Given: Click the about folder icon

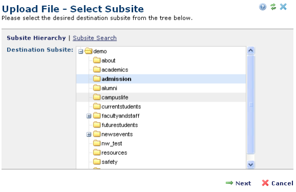Looking at the screenshot, I should pos(97,61).
